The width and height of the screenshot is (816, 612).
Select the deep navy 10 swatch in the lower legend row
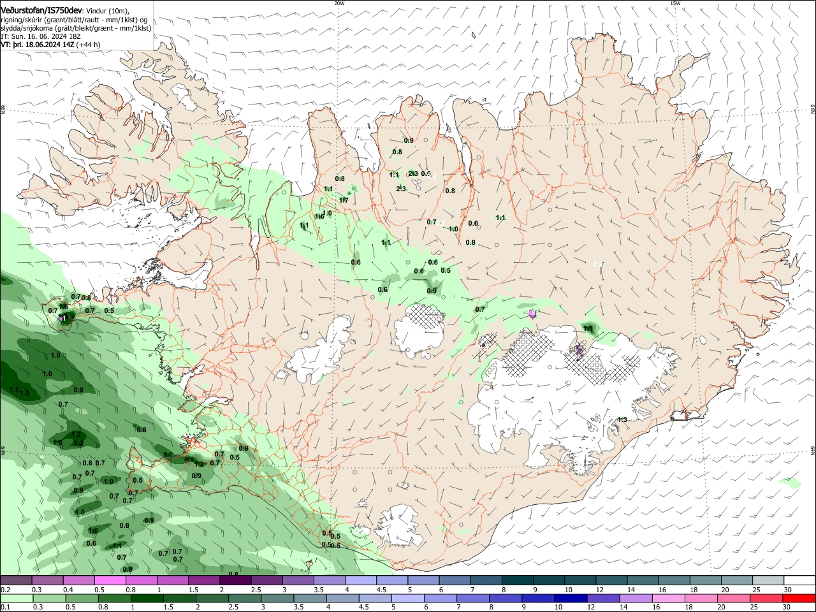pos(570,598)
